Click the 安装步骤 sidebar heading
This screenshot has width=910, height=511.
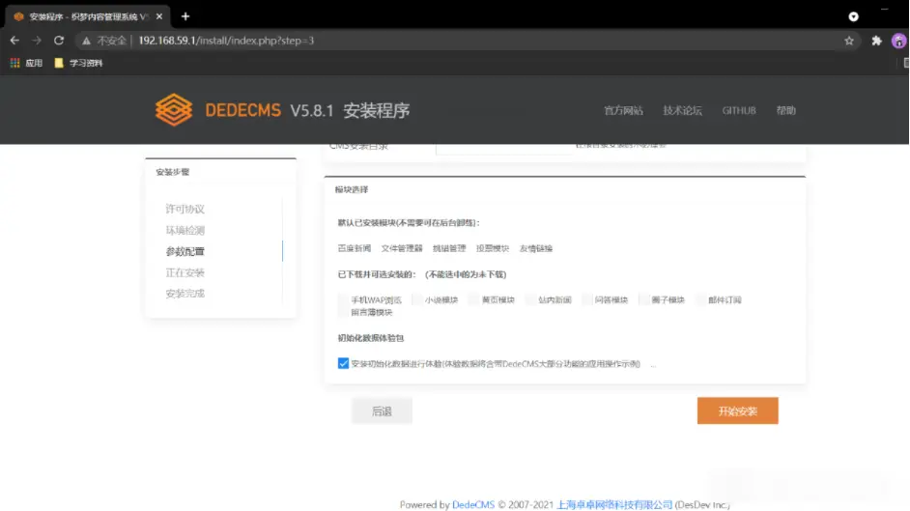pos(172,172)
